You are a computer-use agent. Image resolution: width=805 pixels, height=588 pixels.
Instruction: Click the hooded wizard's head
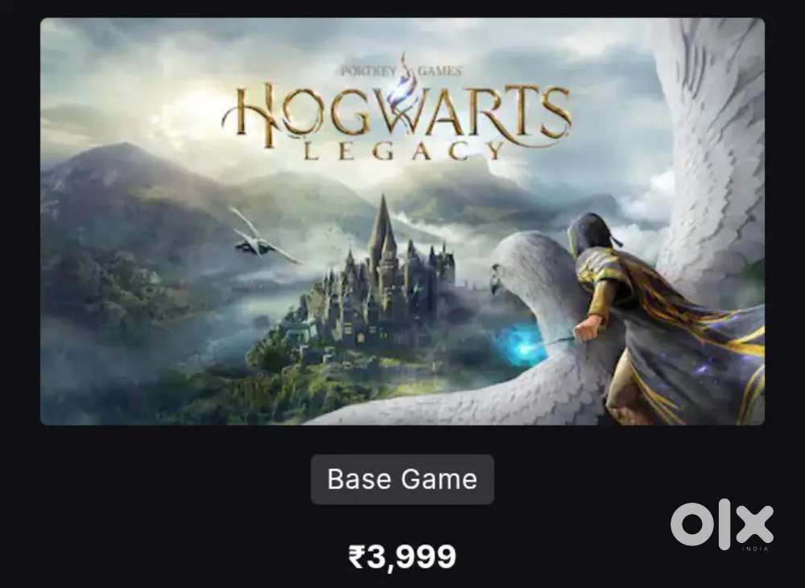coord(588,233)
